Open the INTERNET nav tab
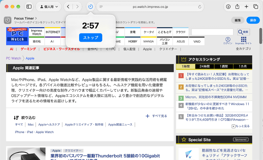Viewport: 263px width, 160px height. click(53, 32)
